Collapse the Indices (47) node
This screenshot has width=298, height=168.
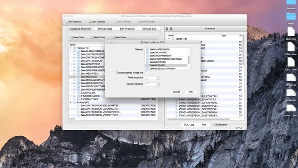71,103
